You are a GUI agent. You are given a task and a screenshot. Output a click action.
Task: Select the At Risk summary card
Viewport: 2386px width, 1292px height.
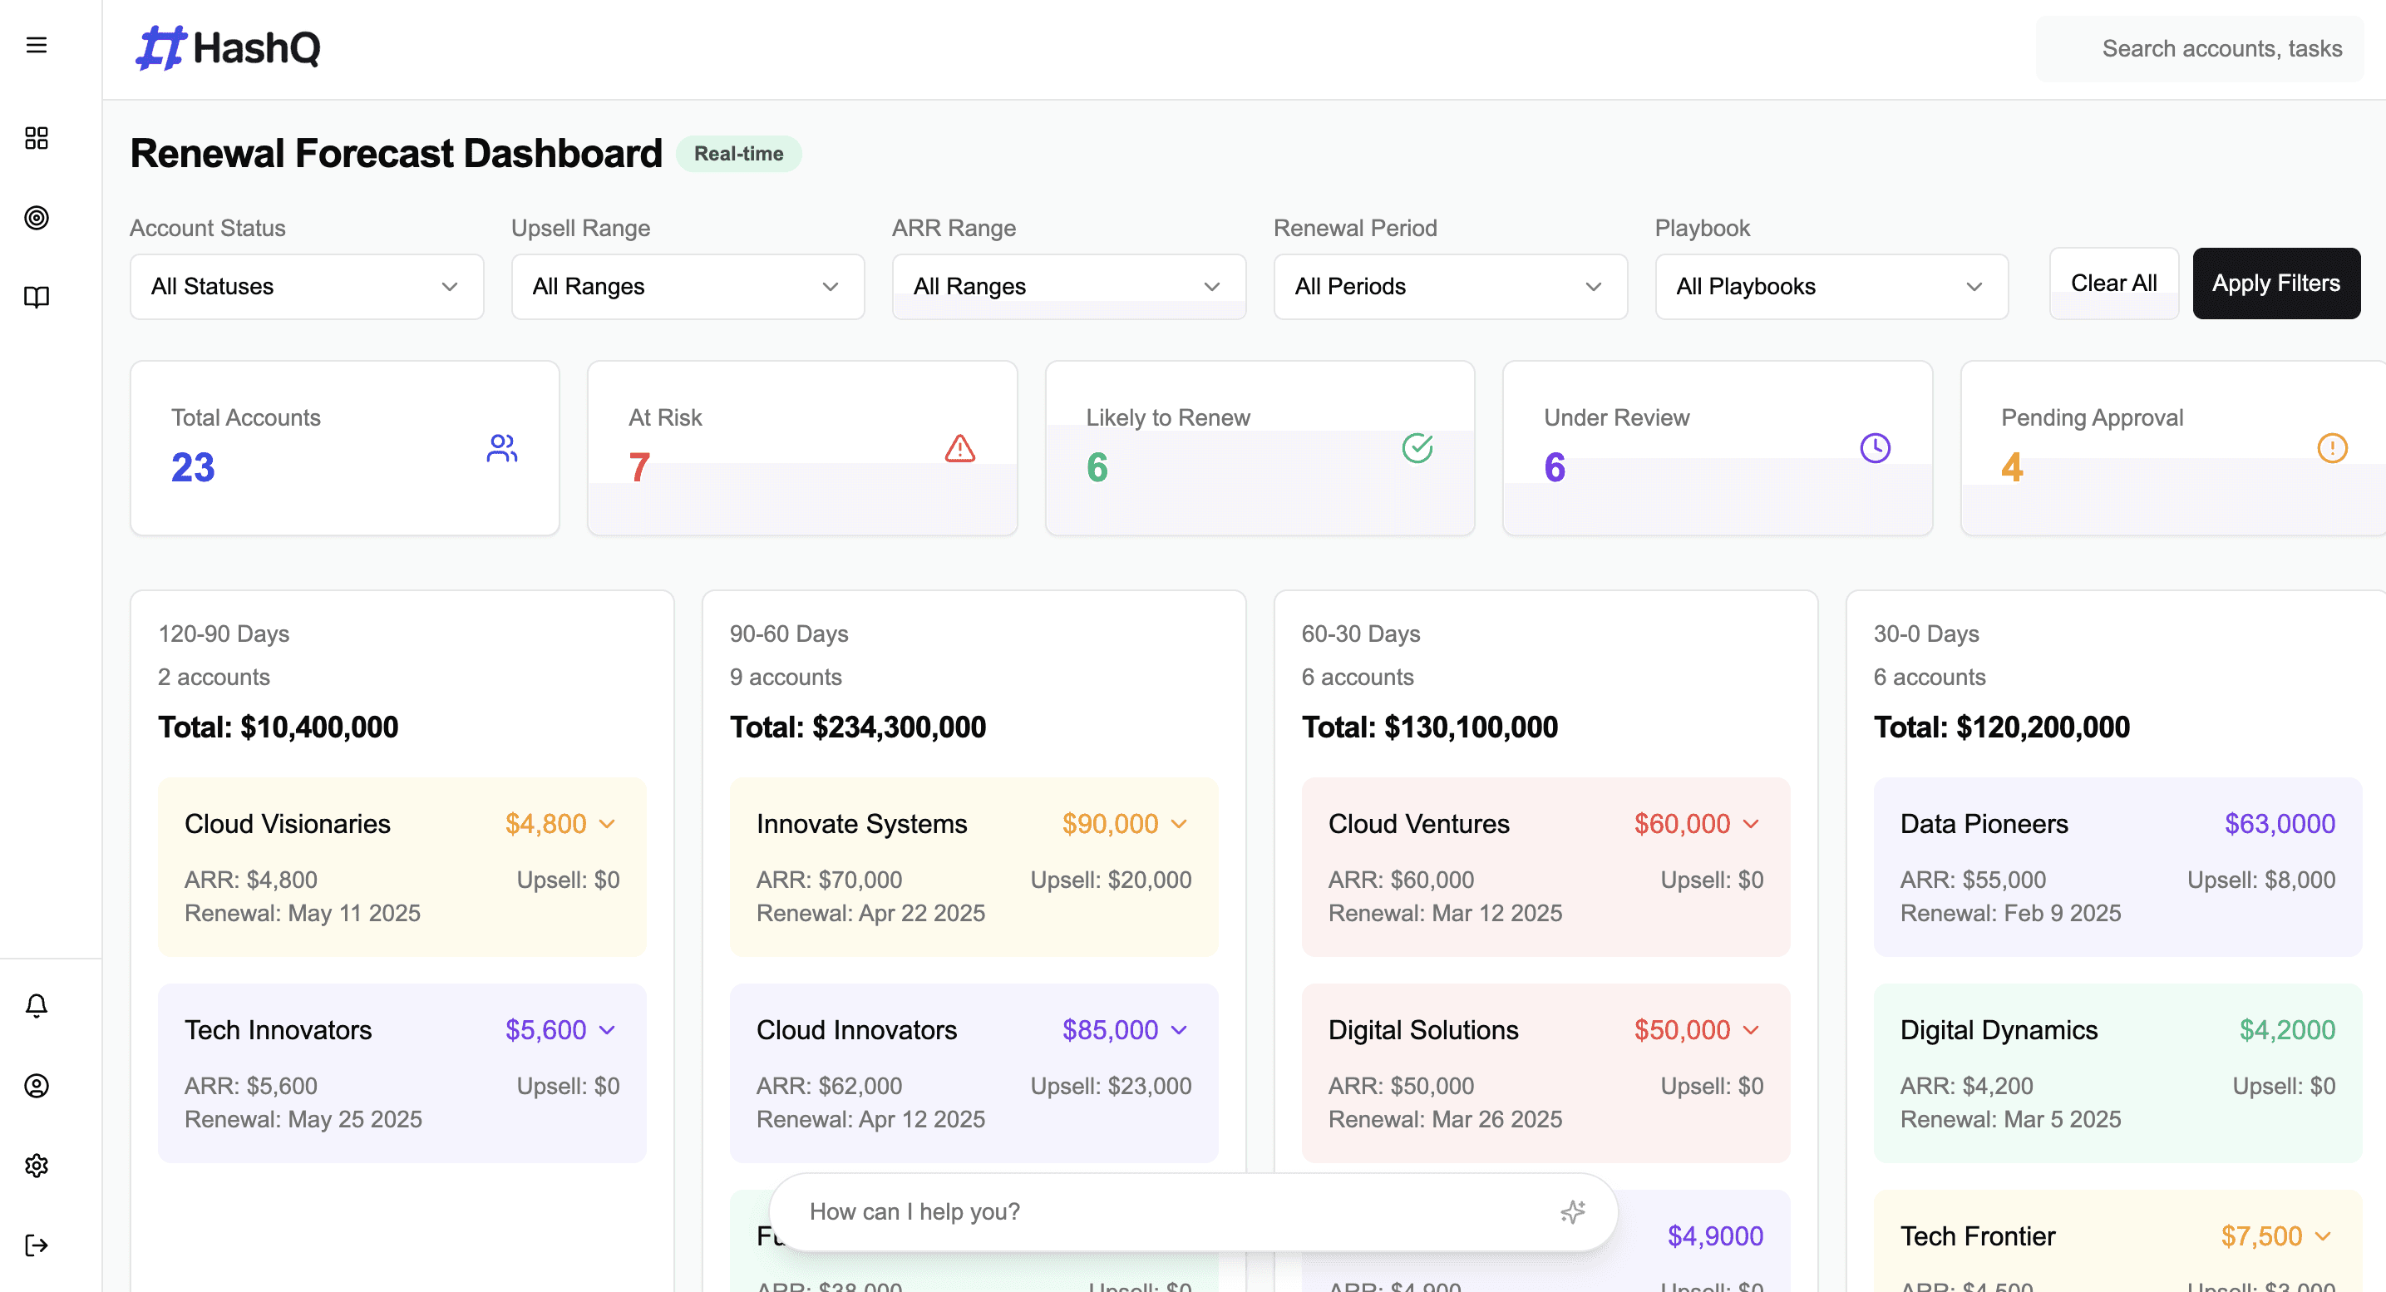tap(802, 448)
